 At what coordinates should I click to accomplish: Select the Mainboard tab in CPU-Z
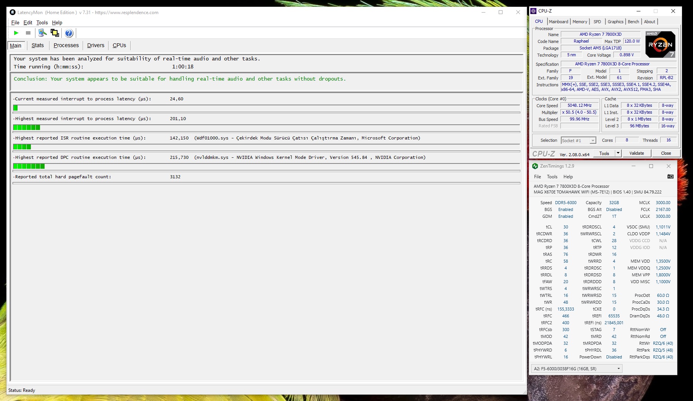click(559, 22)
